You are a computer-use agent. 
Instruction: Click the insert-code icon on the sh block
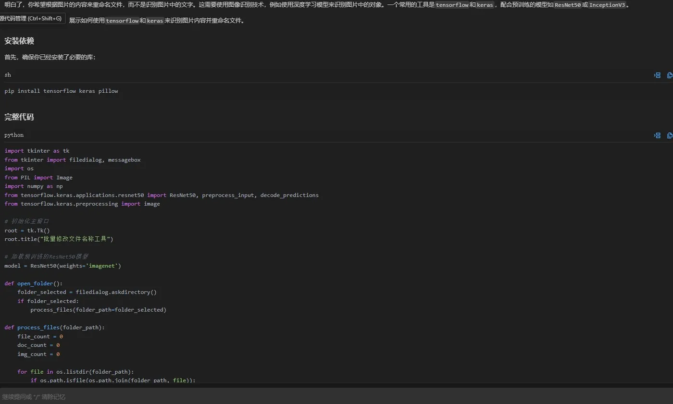pos(657,75)
